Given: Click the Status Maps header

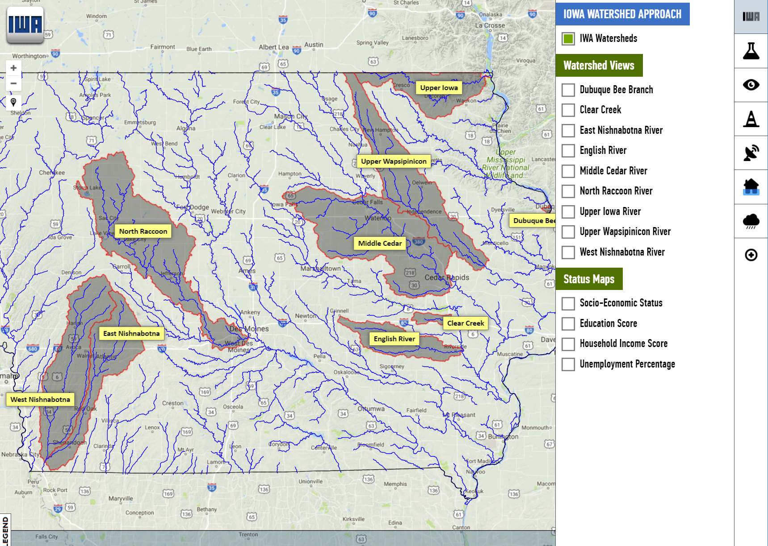Looking at the screenshot, I should tap(589, 279).
